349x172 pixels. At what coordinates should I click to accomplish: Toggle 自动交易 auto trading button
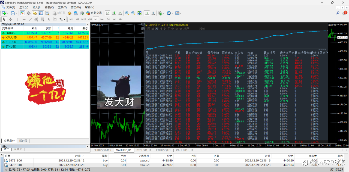(x=94, y=13)
